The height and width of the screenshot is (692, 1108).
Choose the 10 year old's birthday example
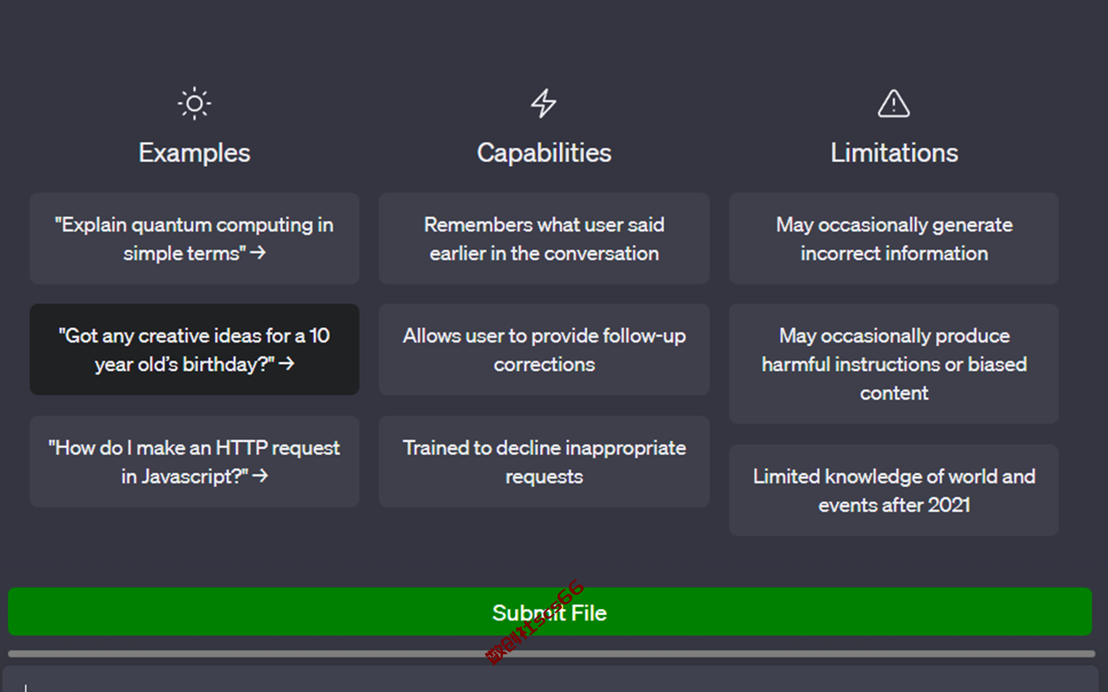click(195, 349)
